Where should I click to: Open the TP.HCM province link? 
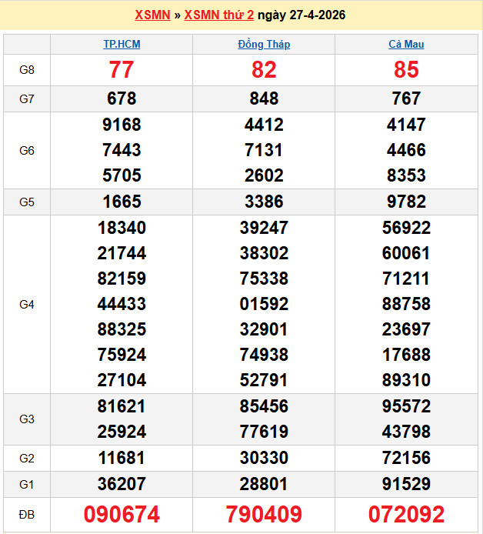122,45
